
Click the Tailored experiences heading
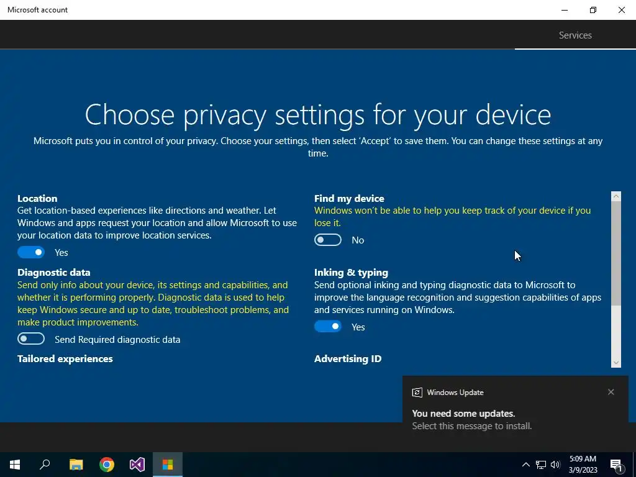(65, 358)
